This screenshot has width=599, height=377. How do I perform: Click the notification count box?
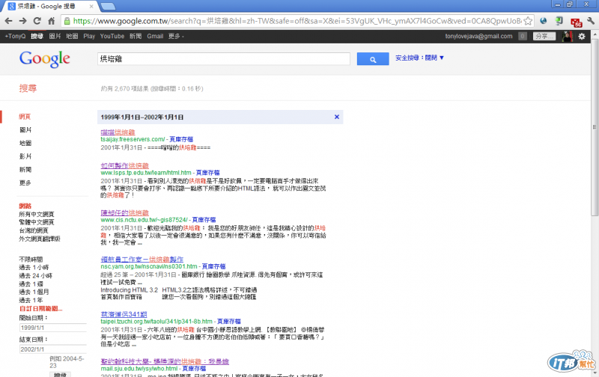tap(522, 36)
